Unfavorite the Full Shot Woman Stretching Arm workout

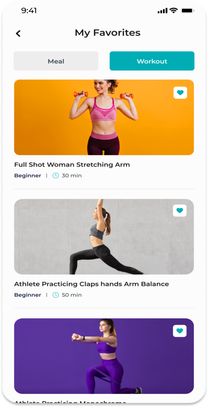point(180,93)
